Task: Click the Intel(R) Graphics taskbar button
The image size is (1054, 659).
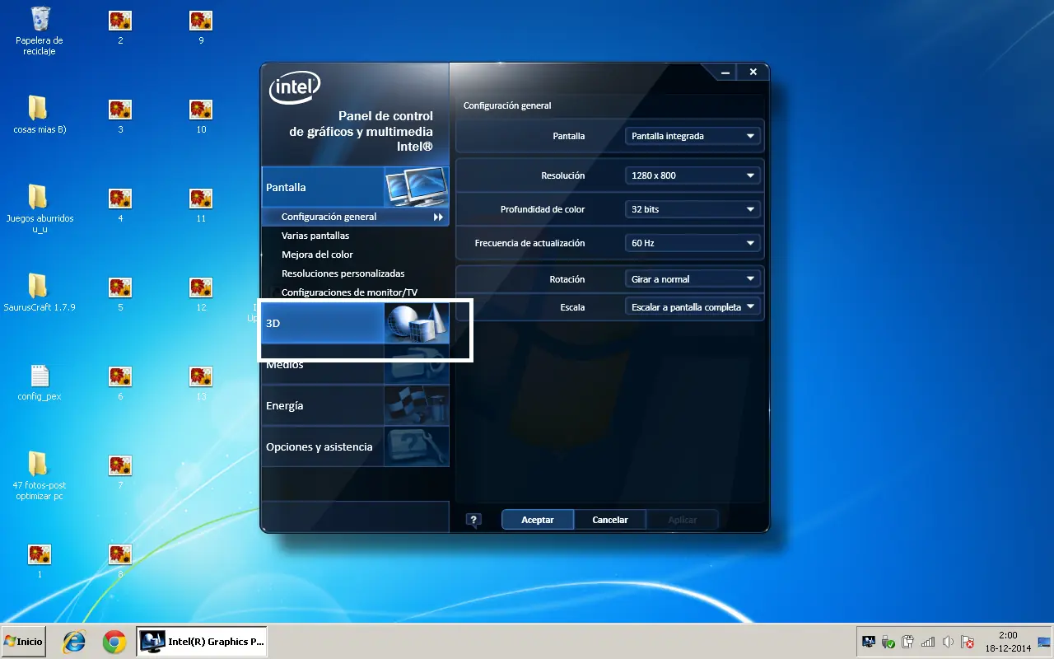Action: pos(202,642)
